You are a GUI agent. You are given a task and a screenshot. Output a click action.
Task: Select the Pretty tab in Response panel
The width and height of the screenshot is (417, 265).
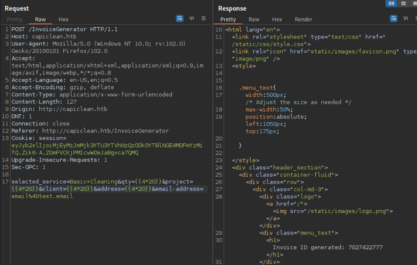pos(228,19)
